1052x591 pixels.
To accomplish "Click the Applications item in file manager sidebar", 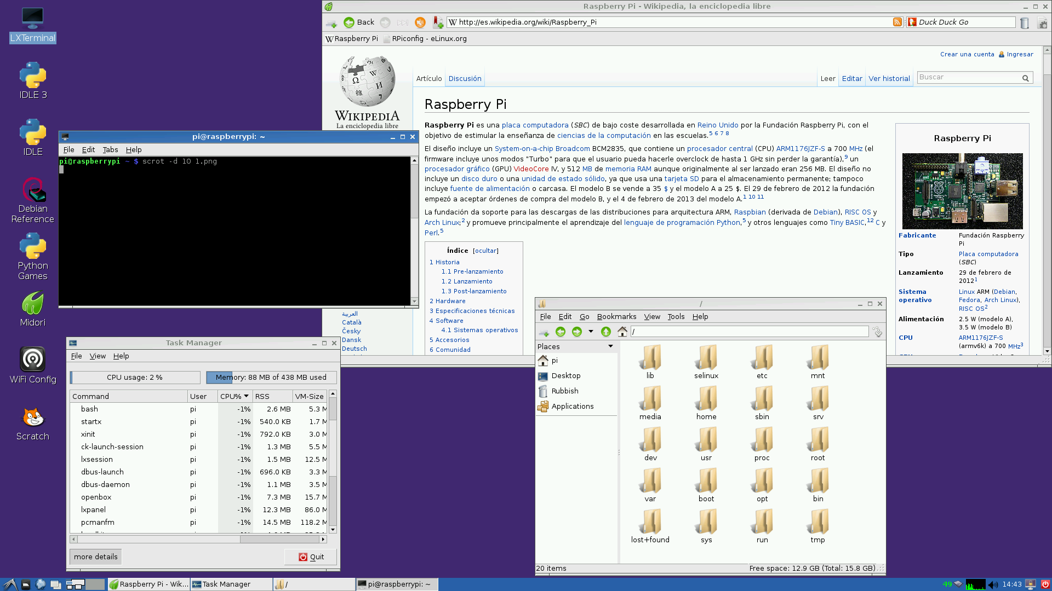I will click(x=572, y=405).
